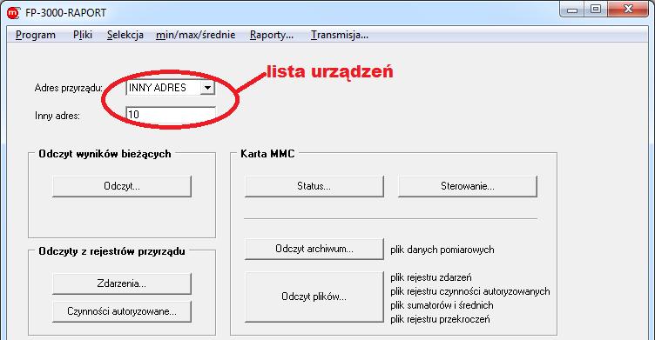This screenshot has width=655, height=340.
Task: Open the Transmisja... menu
Action: click(x=339, y=35)
